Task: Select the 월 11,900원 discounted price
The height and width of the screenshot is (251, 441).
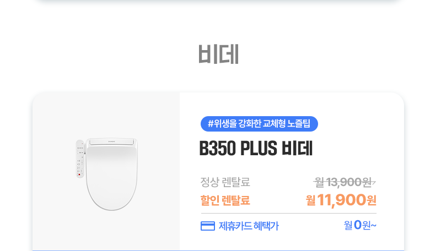Action: click(341, 200)
